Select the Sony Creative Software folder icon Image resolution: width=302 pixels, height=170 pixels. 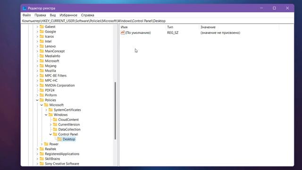pos(42,164)
